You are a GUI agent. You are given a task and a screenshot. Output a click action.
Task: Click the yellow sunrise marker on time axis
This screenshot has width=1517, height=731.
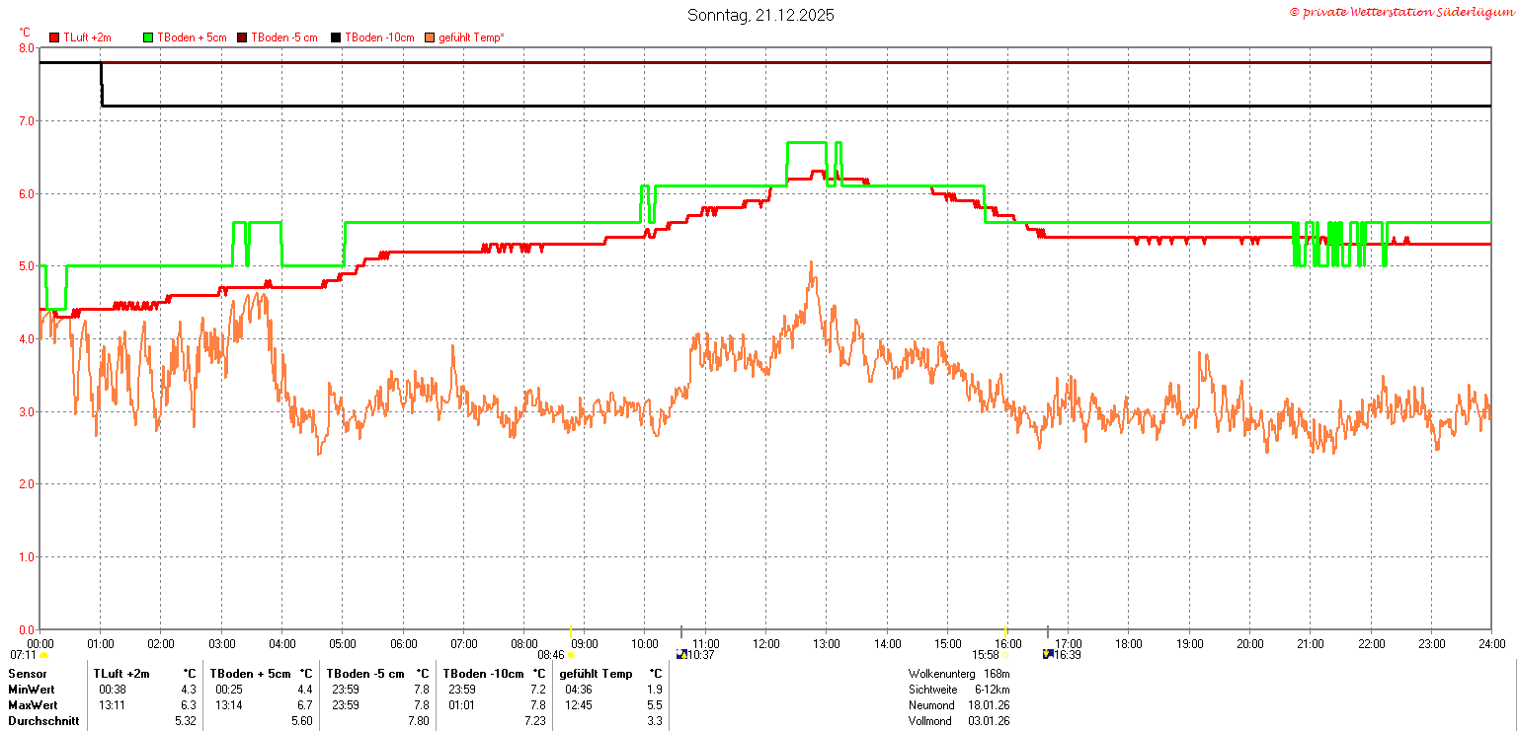572,631
